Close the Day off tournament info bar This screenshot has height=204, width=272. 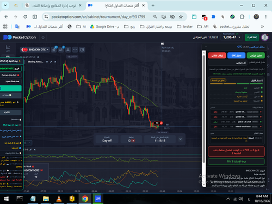[181, 139]
